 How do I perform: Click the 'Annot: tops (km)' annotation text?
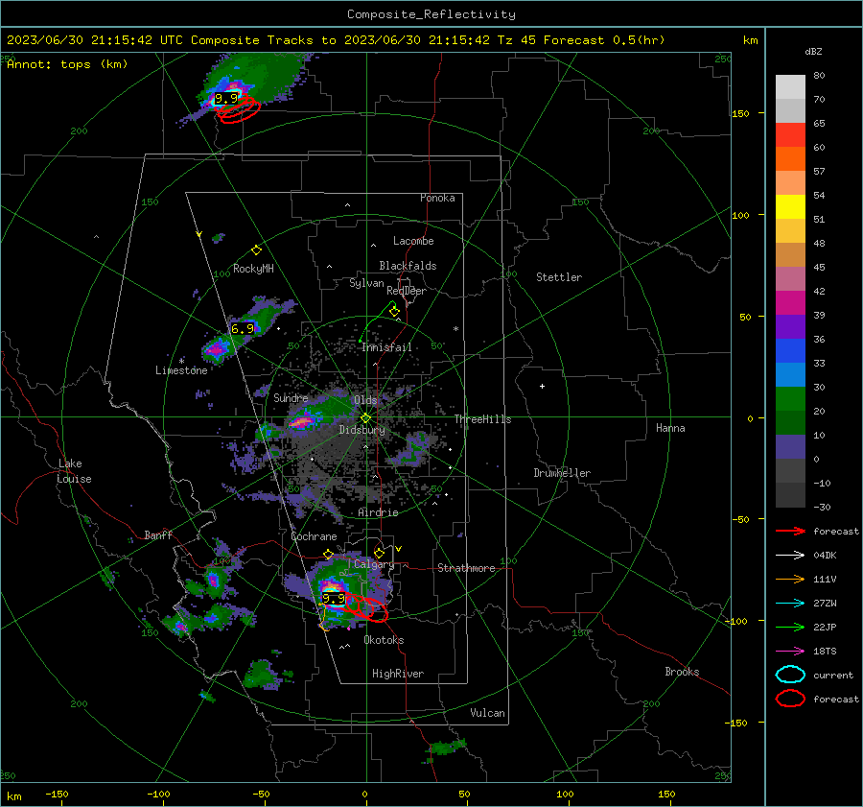coord(67,64)
